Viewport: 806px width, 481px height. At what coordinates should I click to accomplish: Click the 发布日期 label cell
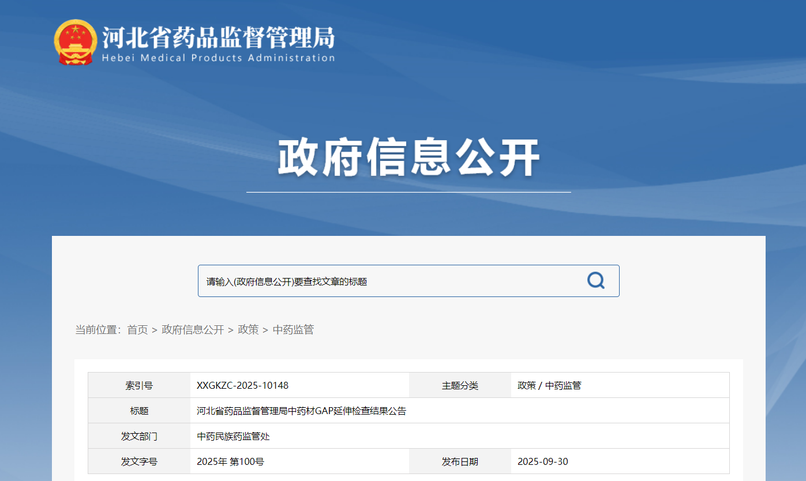pos(460,462)
